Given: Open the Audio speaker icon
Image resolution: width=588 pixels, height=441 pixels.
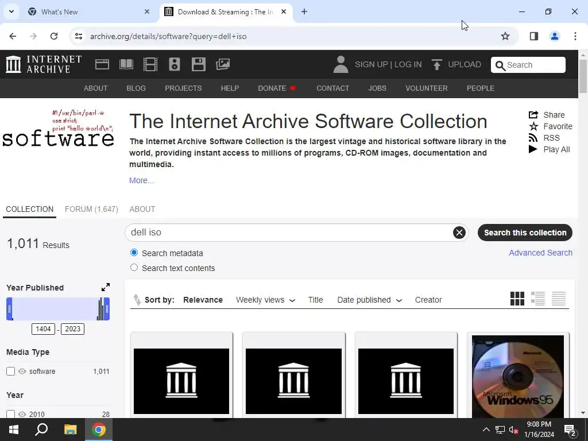Looking at the screenshot, I should tap(175, 64).
